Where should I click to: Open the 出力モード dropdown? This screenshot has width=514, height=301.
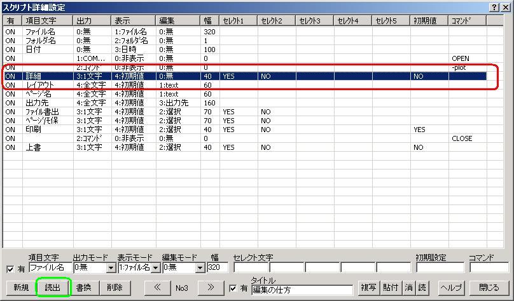pos(111,268)
